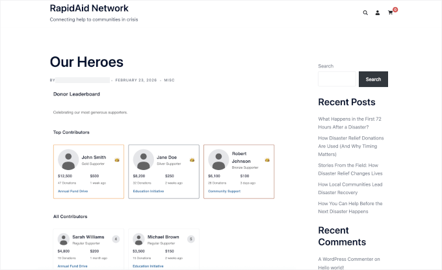The height and width of the screenshot is (270, 442).
Task: Click rank 4 badge on Sarah Williams card
Action: click(x=116, y=239)
